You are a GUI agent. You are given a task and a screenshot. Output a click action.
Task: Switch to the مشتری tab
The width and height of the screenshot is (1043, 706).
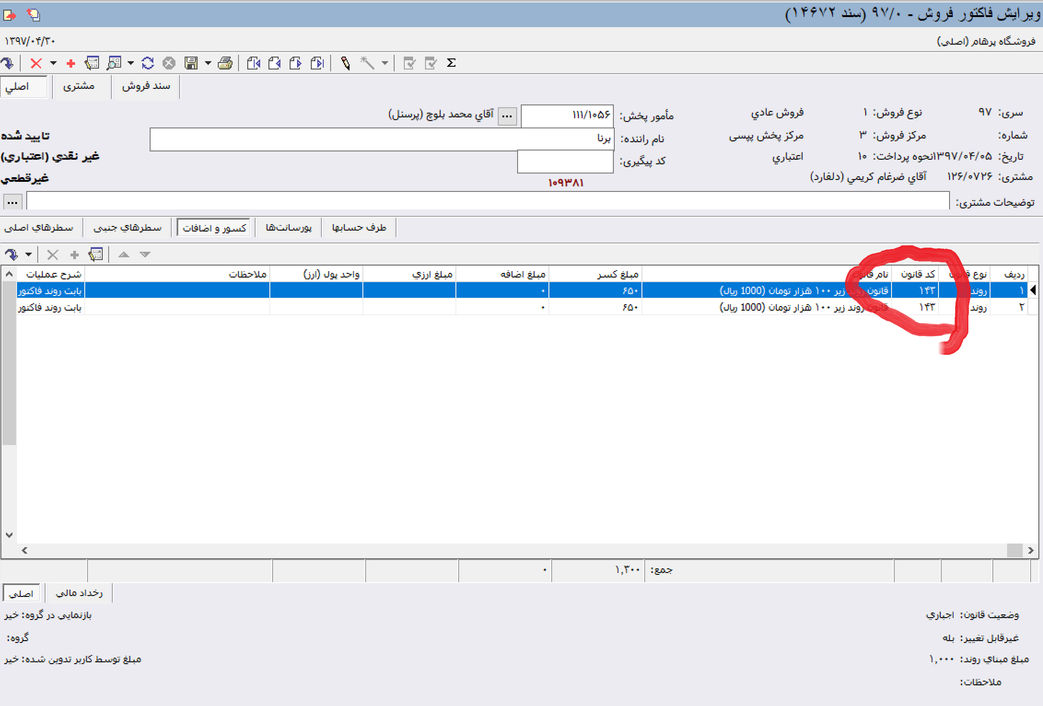[79, 87]
